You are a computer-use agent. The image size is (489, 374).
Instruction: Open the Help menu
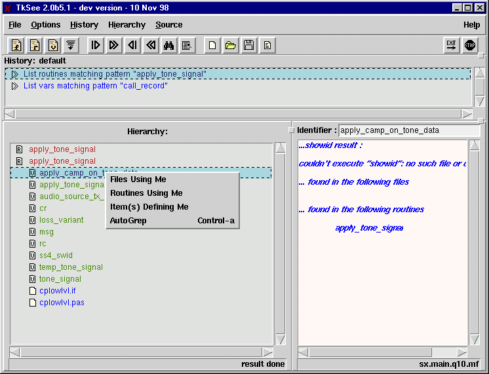pyautogui.click(x=471, y=25)
